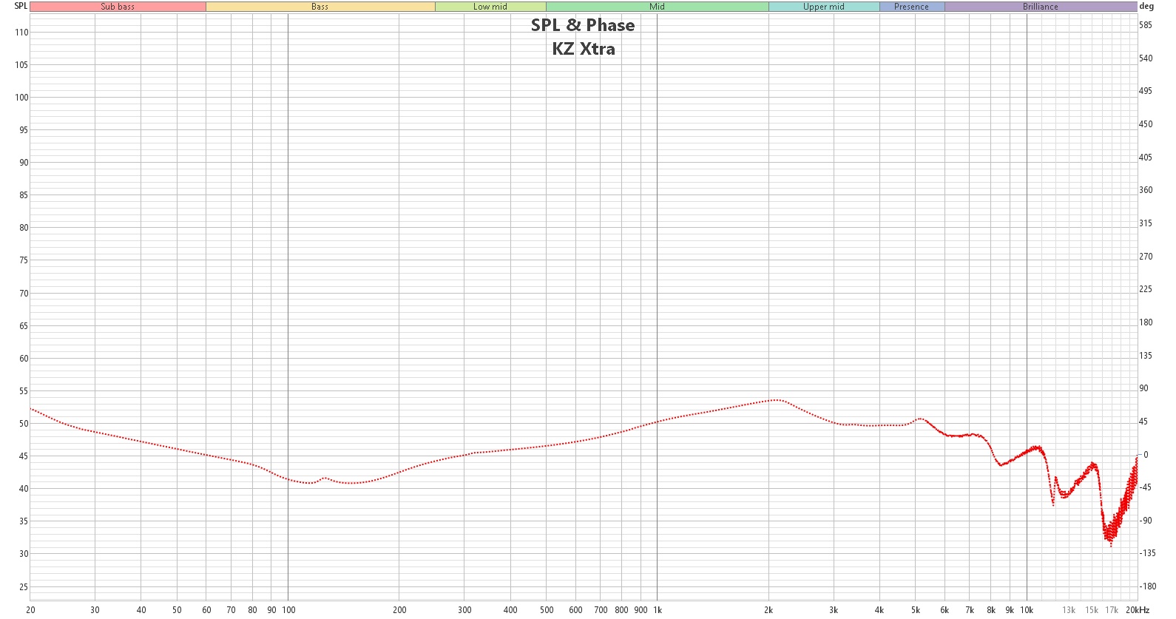Click the 10k tick on the frequency axis
The width and height of the screenshot is (1176, 619).
[x=1027, y=610]
